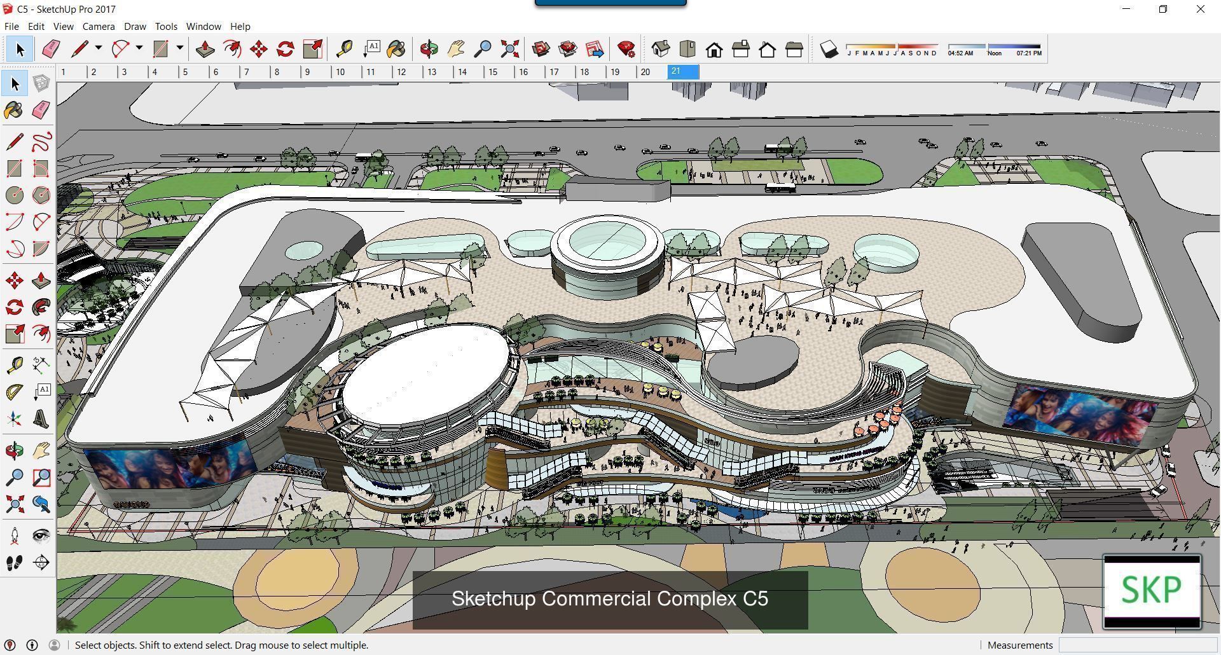The image size is (1221, 655).
Task: Choose the Freehand tool in left toolbar
Action: (41, 141)
